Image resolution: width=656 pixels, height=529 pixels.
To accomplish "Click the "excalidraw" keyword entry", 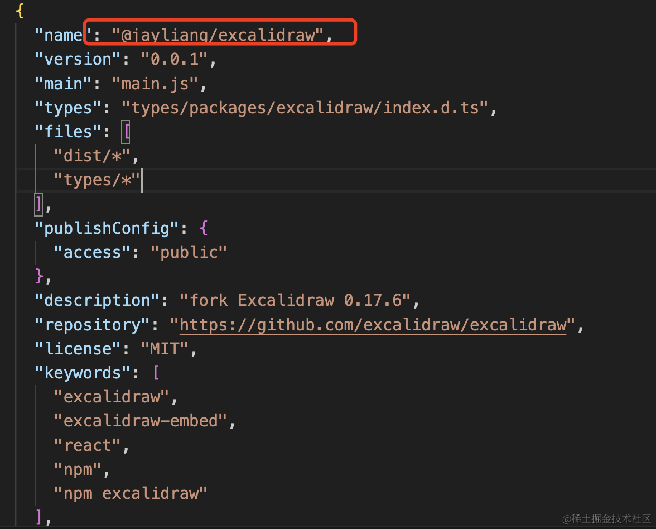I will click(112, 397).
